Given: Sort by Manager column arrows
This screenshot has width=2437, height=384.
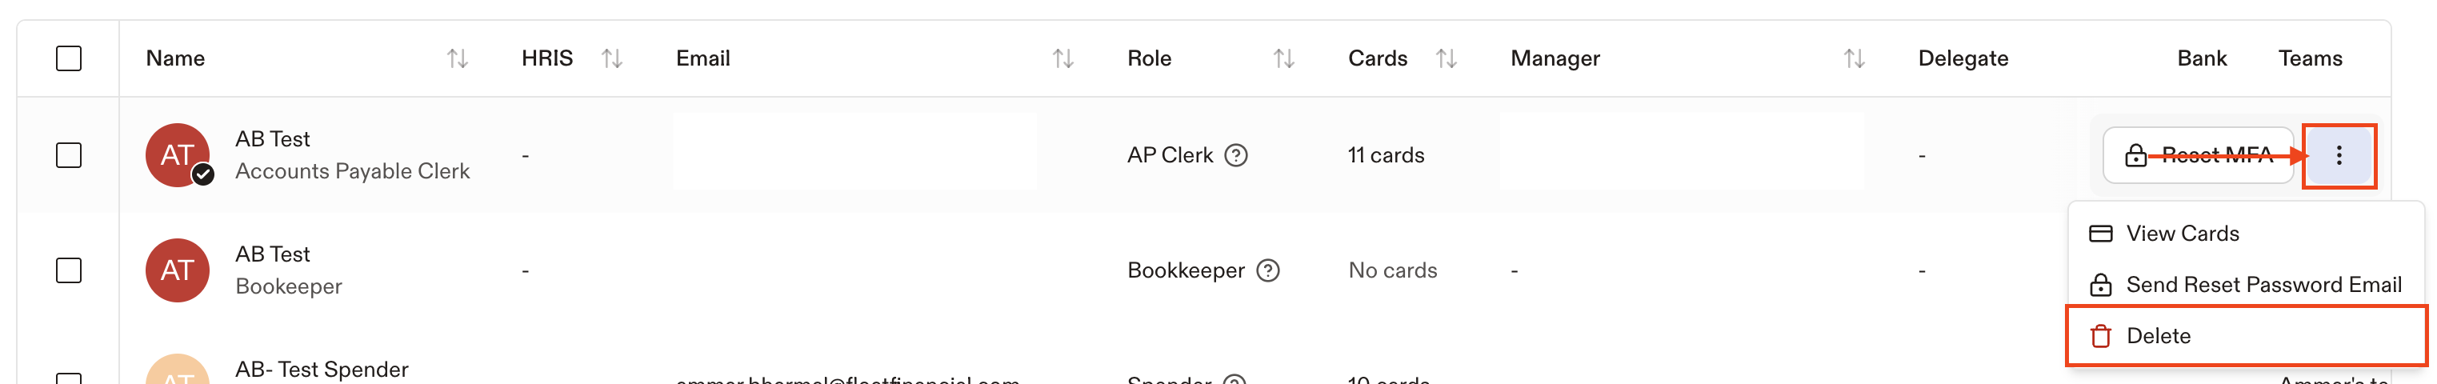Looking at the screenshot, I should [x=1855, y=58].
